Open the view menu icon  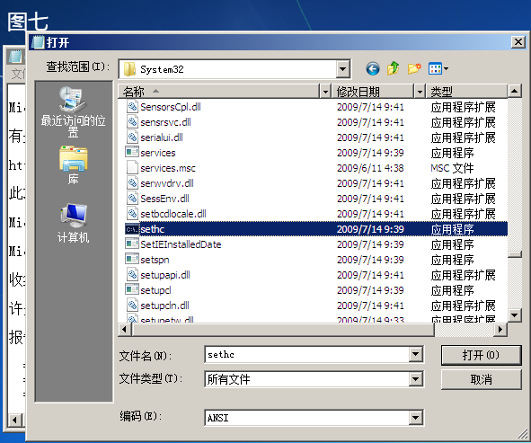(x=438, y=69)
